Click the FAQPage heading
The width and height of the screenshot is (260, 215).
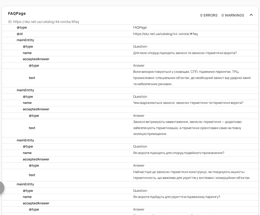pos(17,14)
